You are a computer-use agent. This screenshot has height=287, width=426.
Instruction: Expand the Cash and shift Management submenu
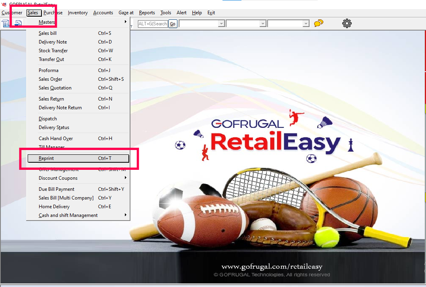tap(78, 215)
